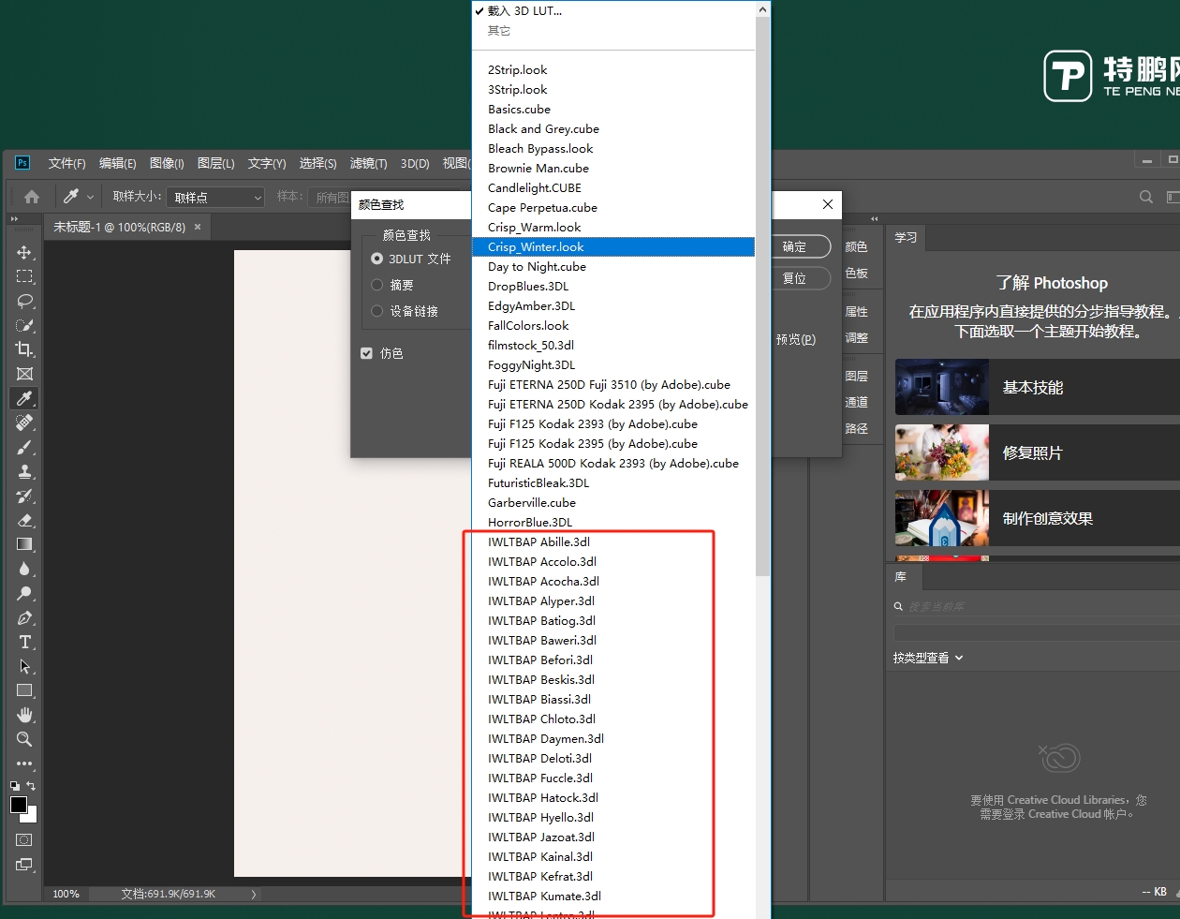This screenshot has width=1180, height=919.
Task: Select the 摘要 radio option
Action: tap(377, 285)
